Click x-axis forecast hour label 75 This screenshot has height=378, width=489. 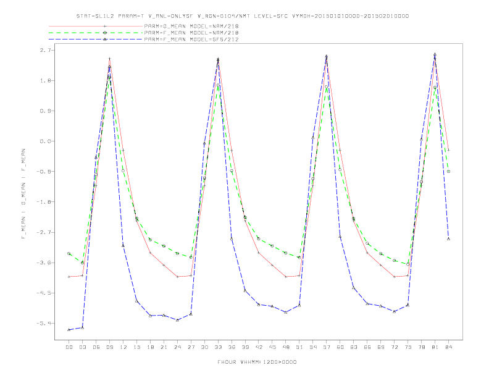coord(407,347)
